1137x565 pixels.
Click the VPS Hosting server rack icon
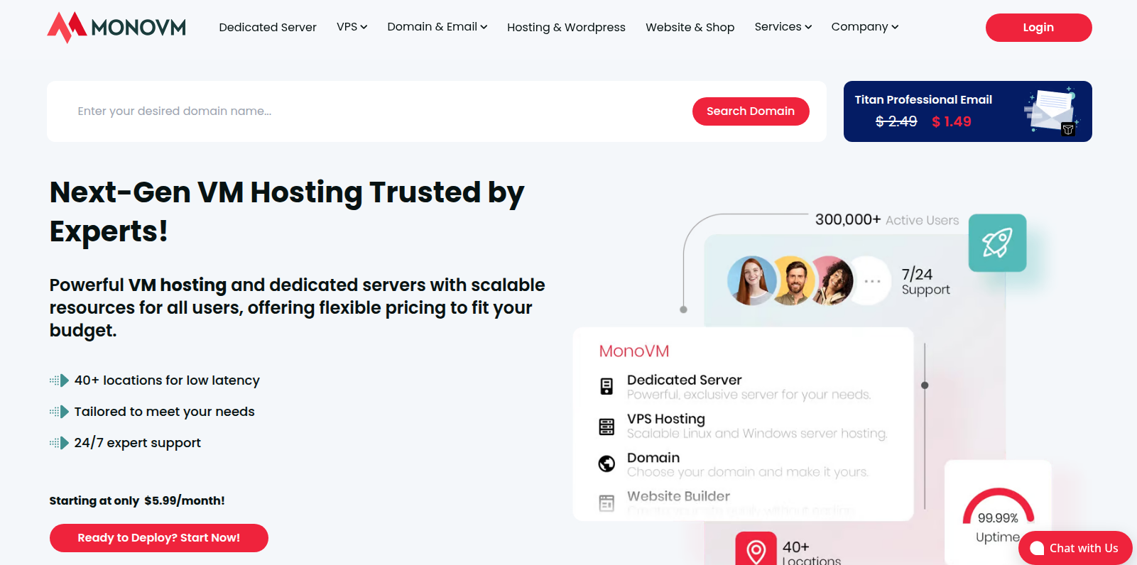606,426
